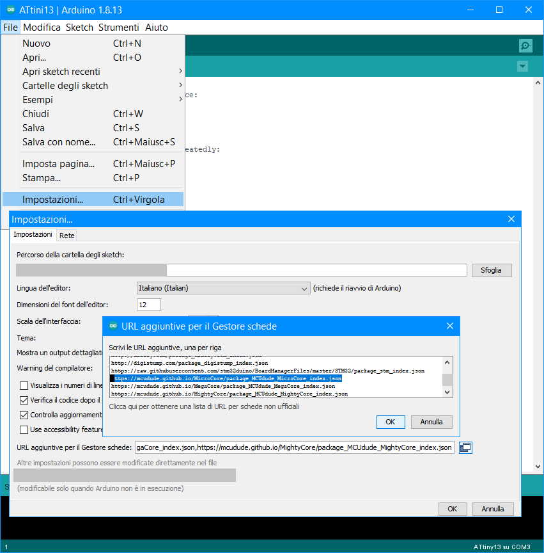Click Arduino logo in main title bar
544x553 pixels.
click(10, 10)
